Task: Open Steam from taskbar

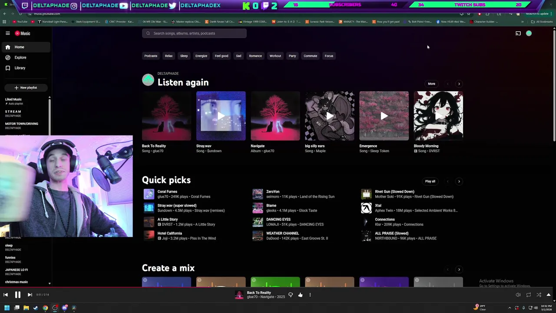Action: pos(36,308)
